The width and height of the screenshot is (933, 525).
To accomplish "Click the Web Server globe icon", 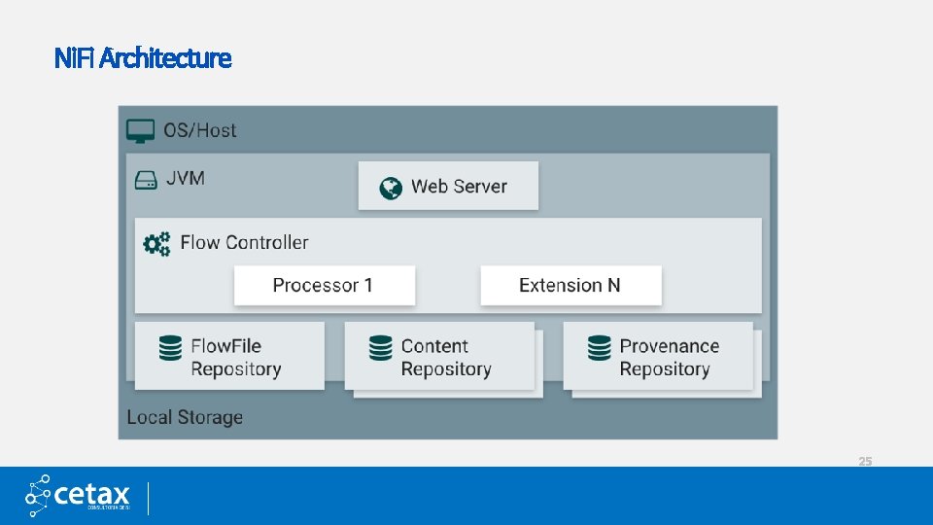I will coord(391,187).
